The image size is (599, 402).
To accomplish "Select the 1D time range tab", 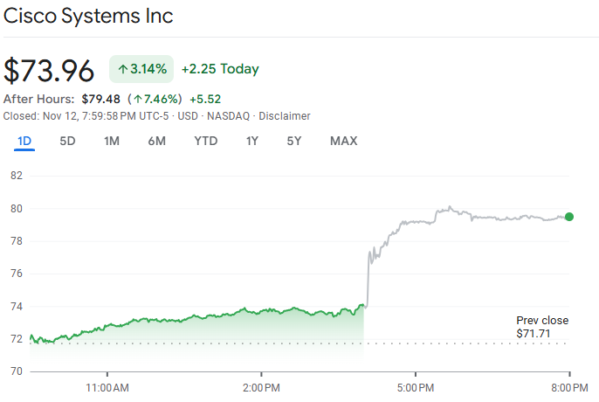I will pyautogui.click(x=24, y=142).
